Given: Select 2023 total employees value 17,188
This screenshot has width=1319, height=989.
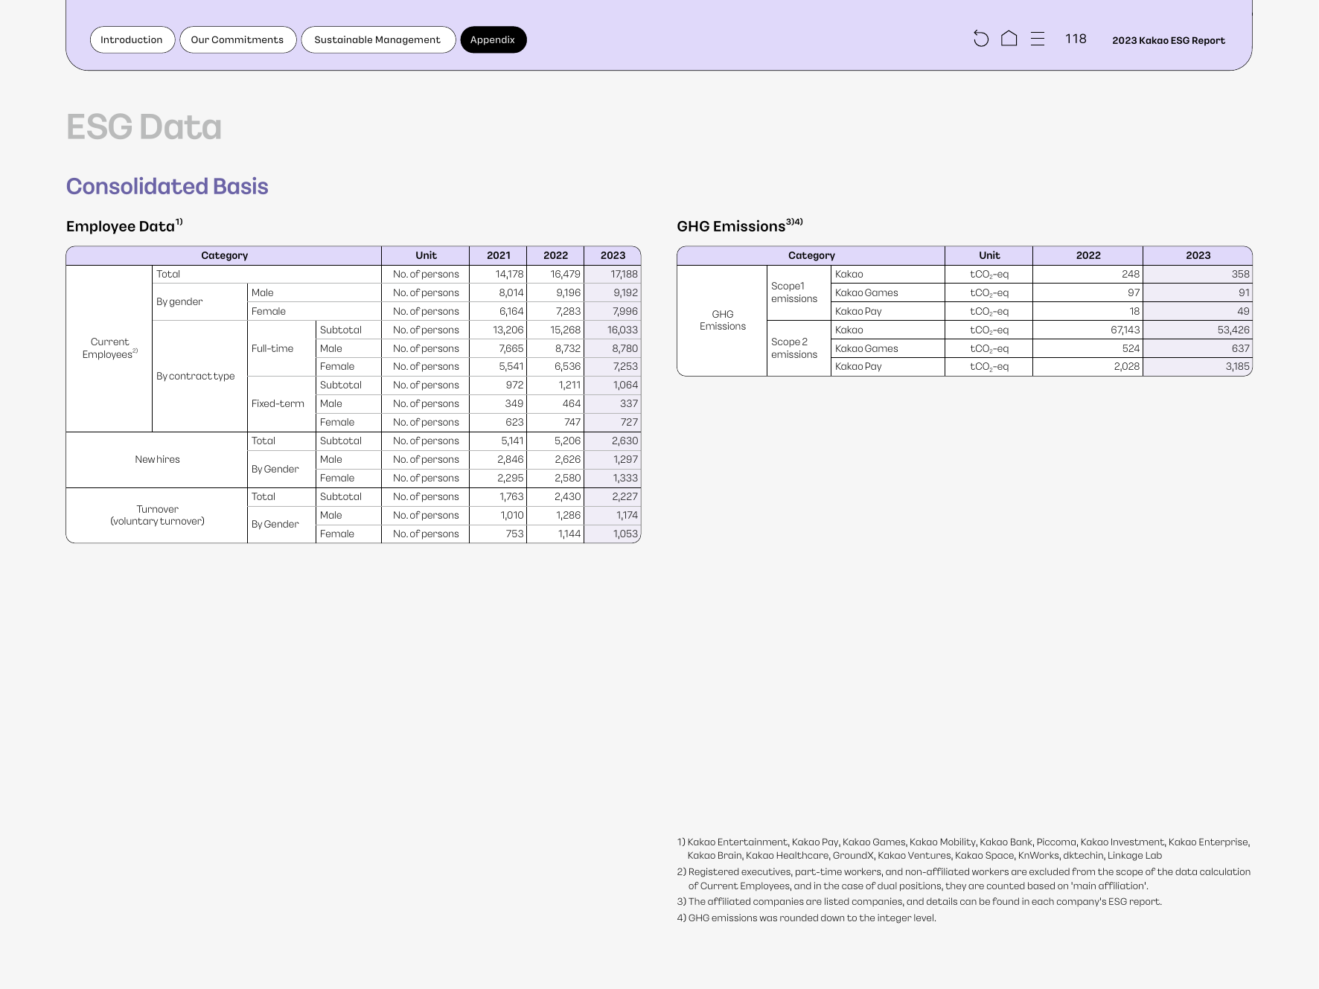Looking at the screenshot, I should pos(624,274).
